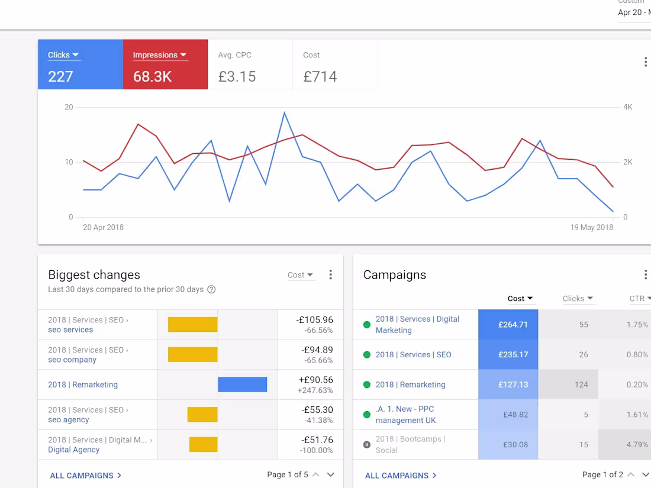
Task: Click the custom date range selector showing Apr 20
Action: coord(633,12)
